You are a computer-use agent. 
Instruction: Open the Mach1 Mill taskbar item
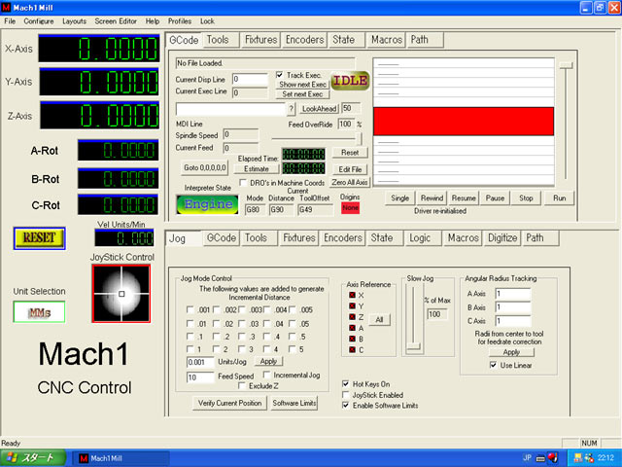(x=121, y=458)
